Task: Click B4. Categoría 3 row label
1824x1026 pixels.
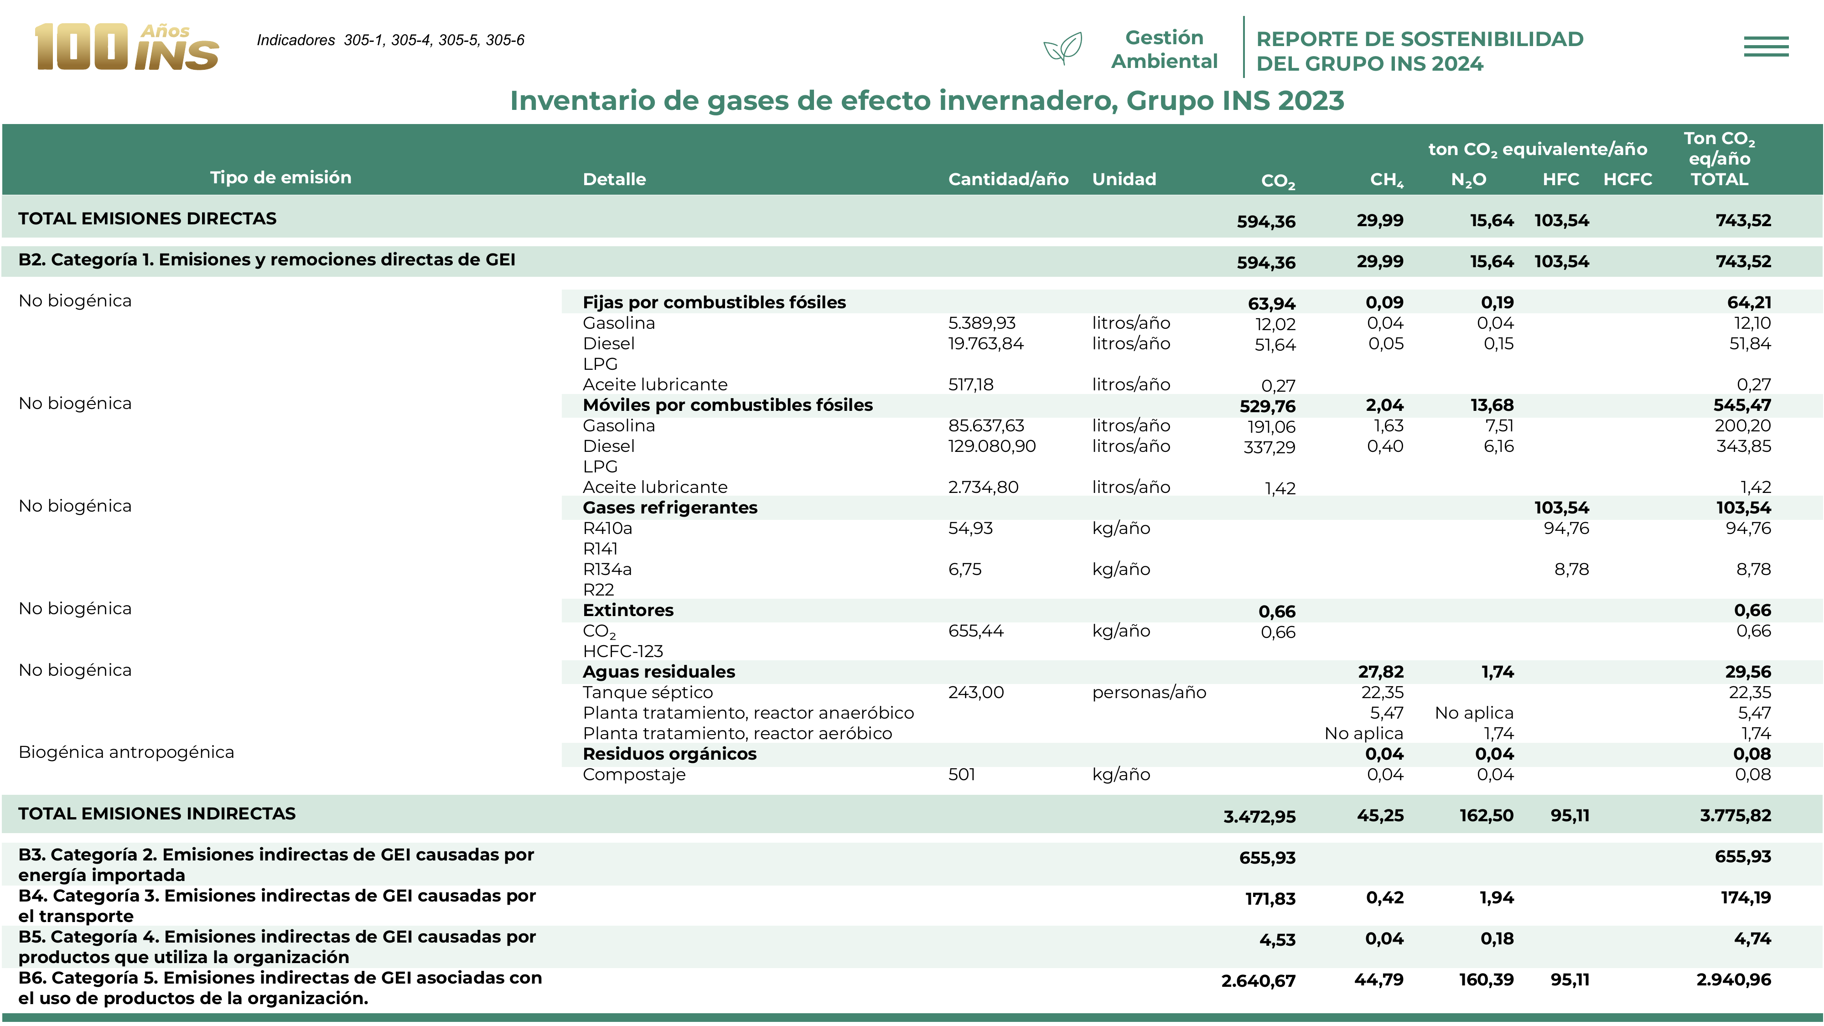Action: [277, 906]
